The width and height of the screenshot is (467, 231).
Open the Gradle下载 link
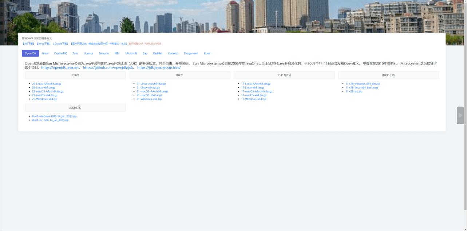pyautogui.click(x=61, y=44)
